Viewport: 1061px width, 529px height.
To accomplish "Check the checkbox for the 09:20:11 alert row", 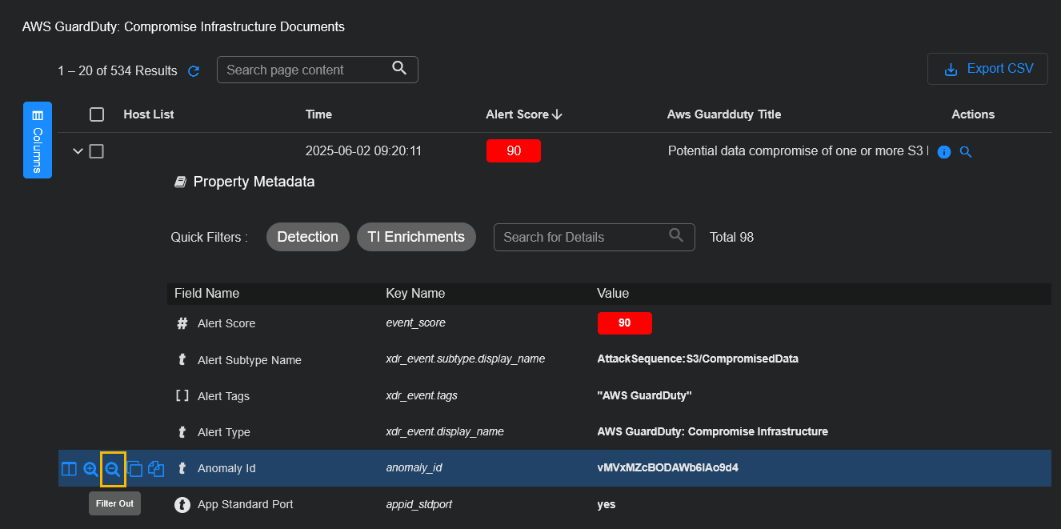I will click(x=97, y=151).
